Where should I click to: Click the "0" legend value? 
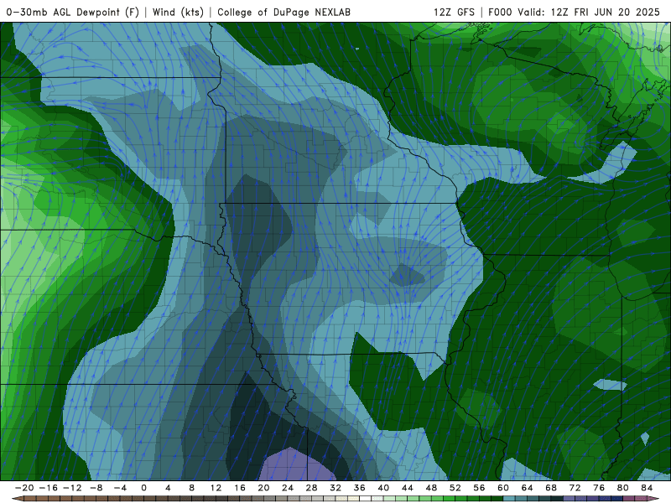pyautogui.click(x=143, y=488)
